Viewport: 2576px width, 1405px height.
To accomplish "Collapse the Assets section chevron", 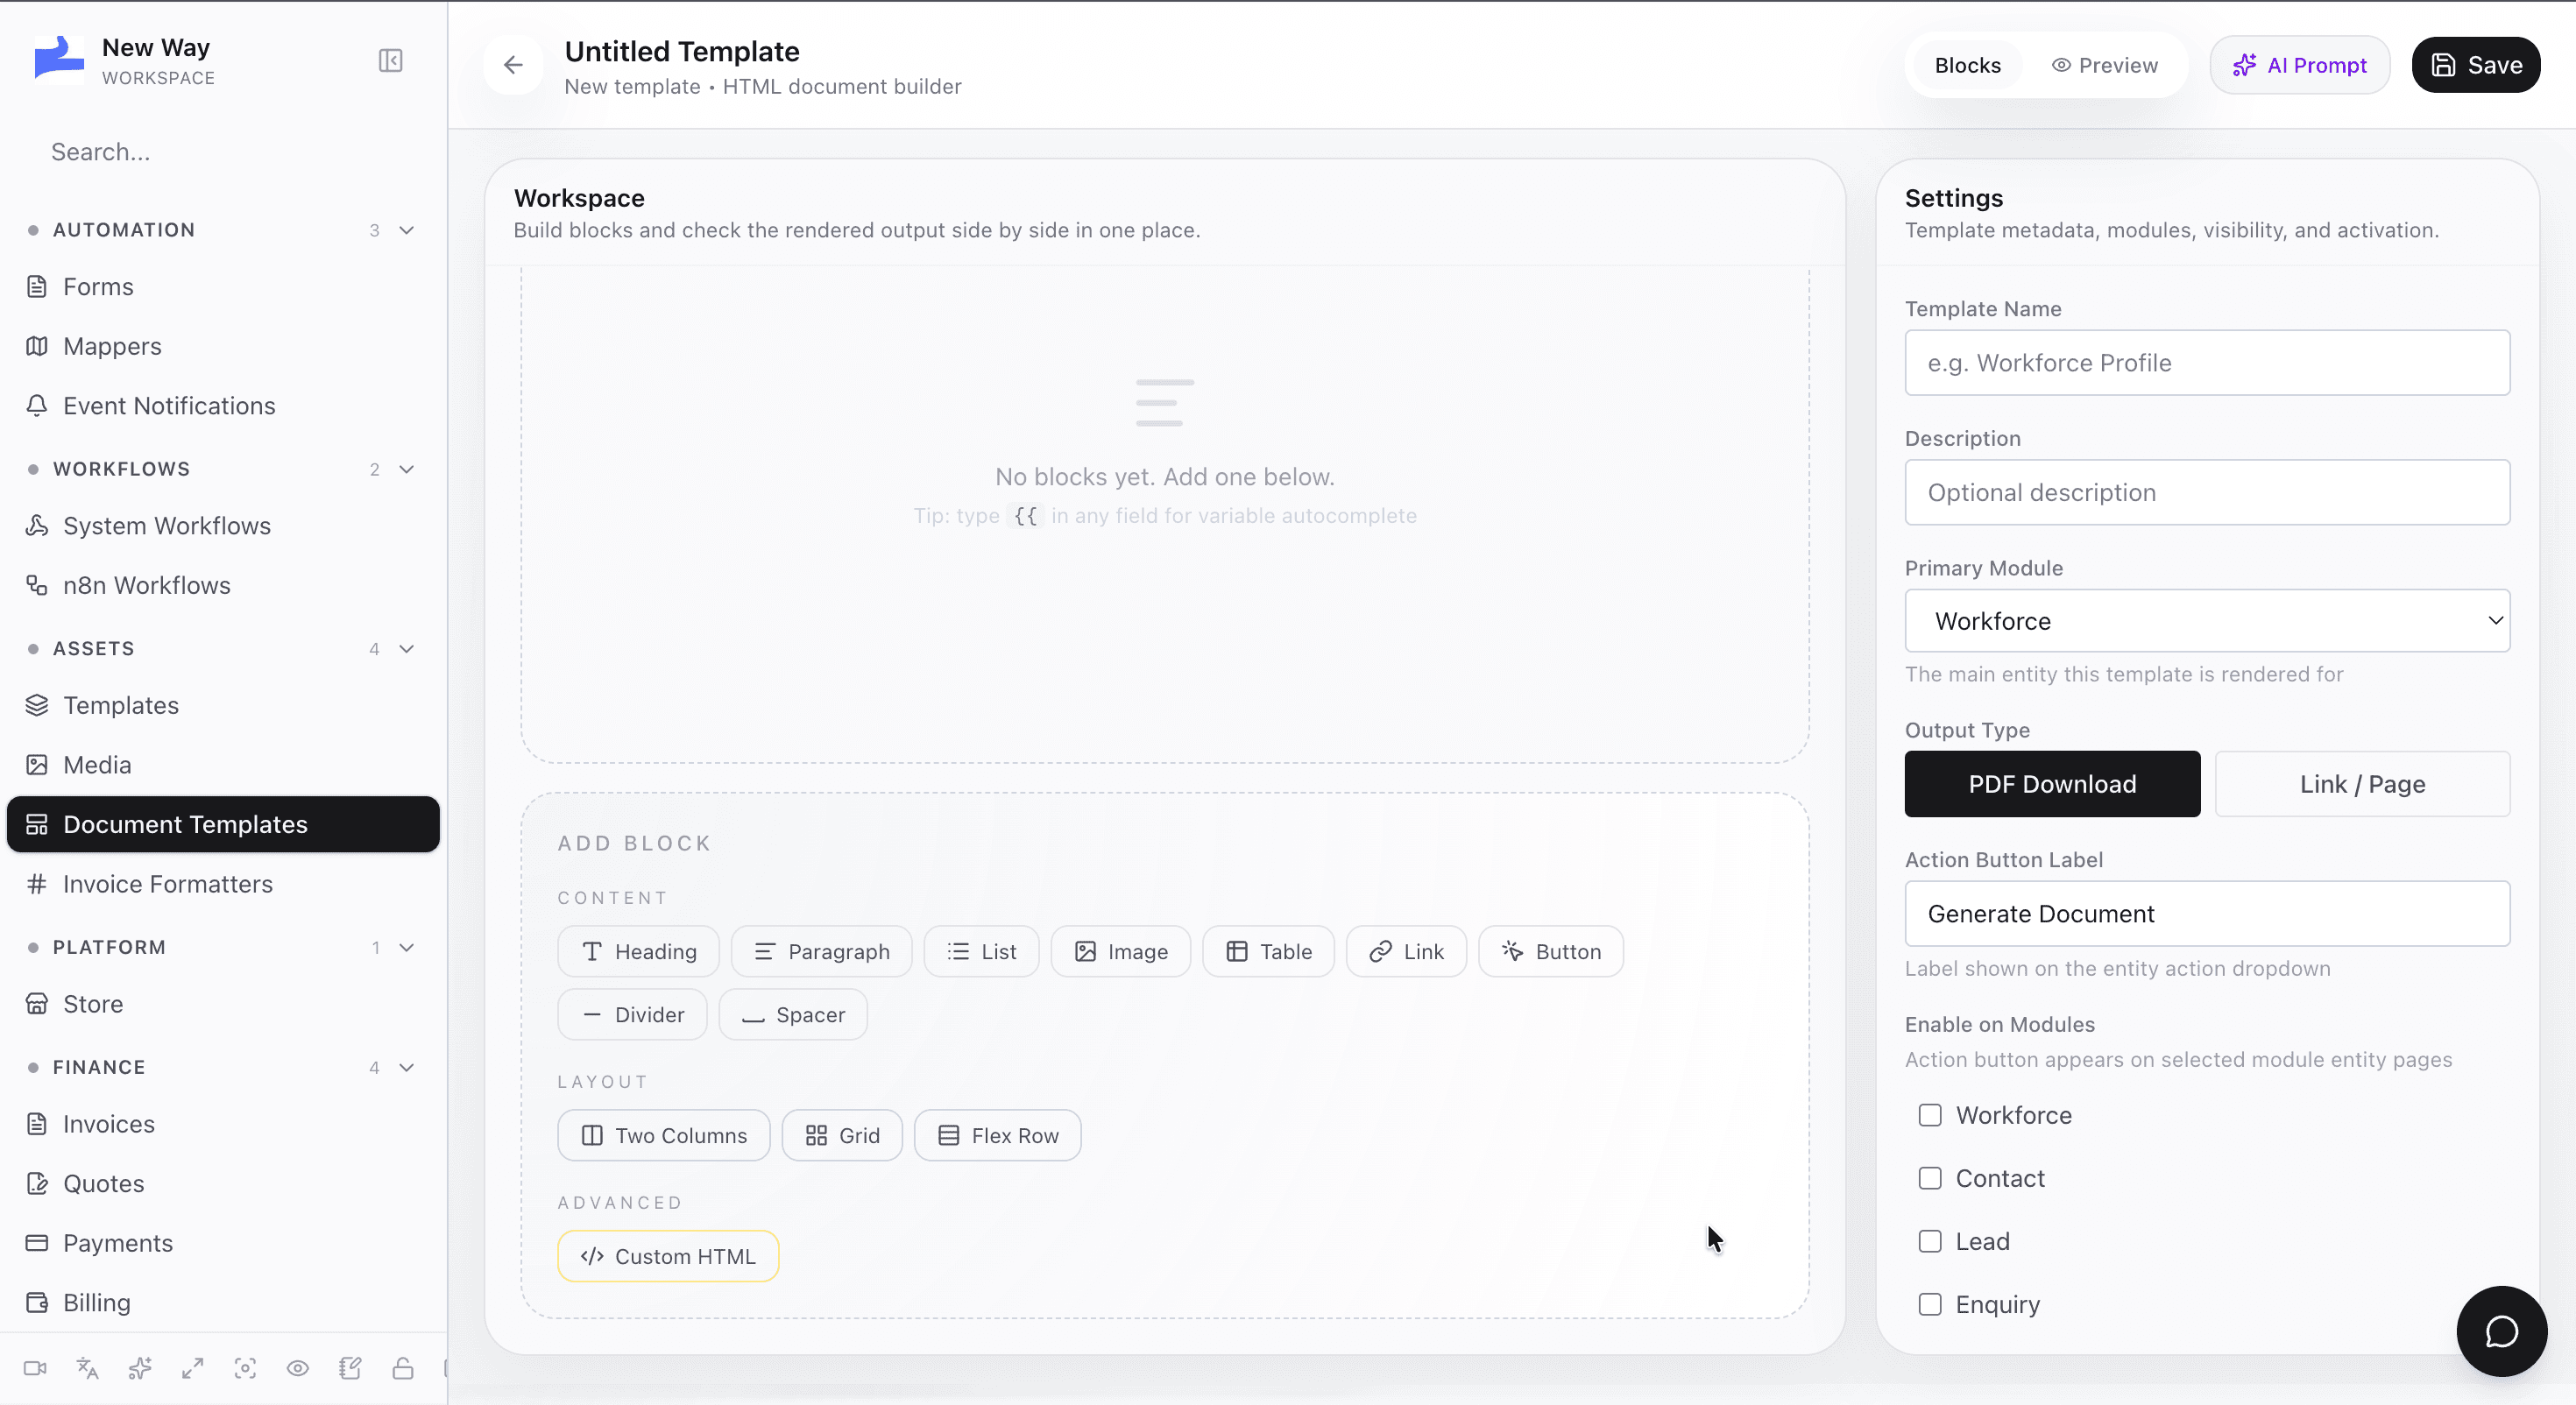I will click(x=407, y=649).
